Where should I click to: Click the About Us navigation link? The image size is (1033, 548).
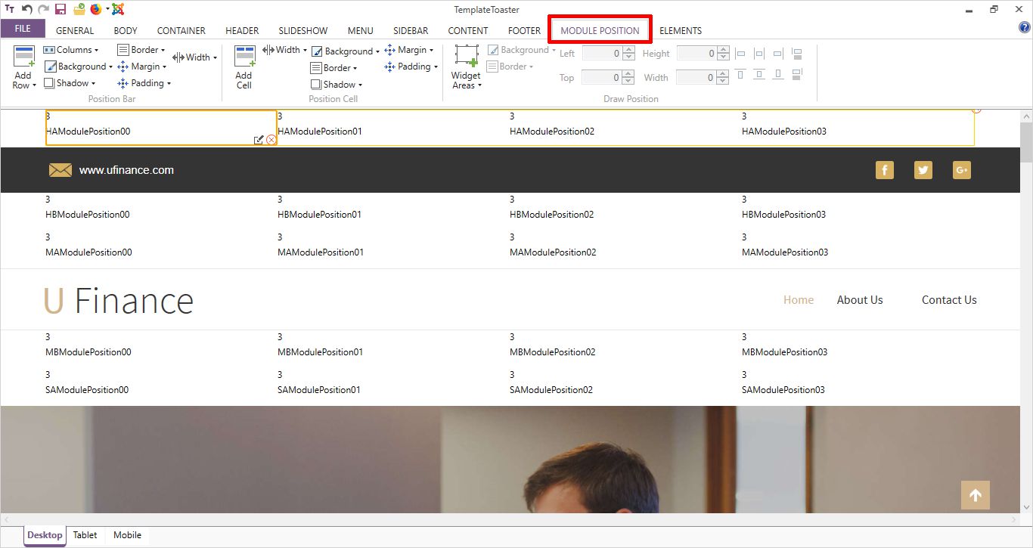(x=859, y=300)
